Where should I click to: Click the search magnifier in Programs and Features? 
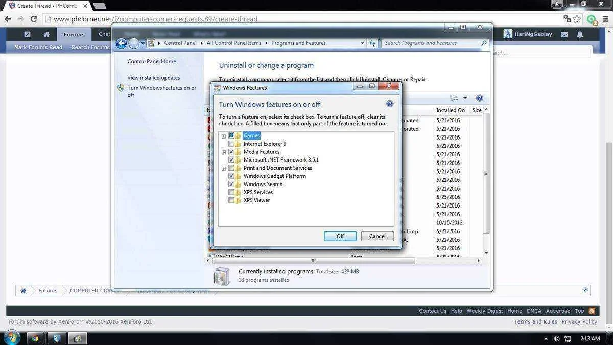pyautogui.click(x=484, y=43)
